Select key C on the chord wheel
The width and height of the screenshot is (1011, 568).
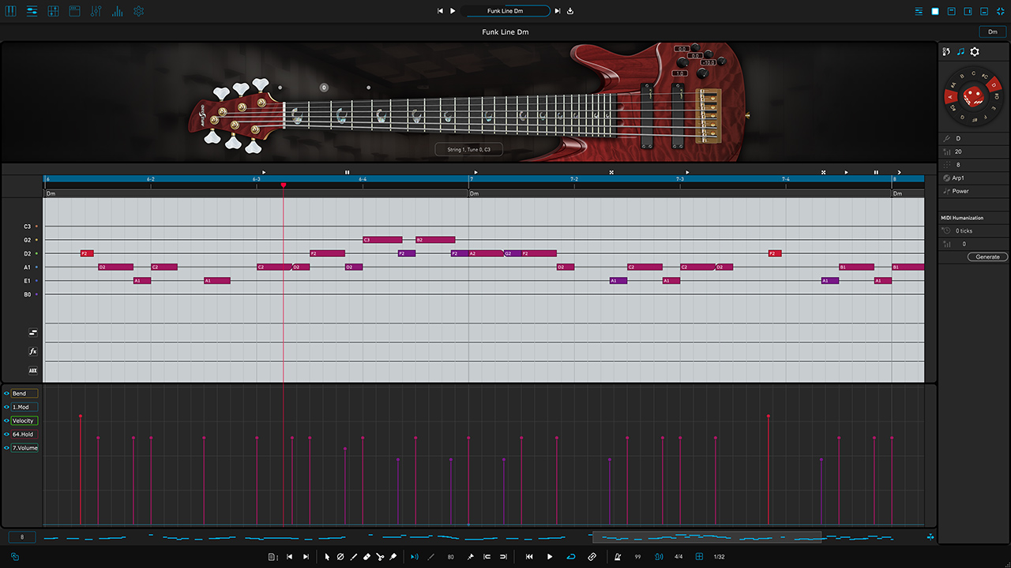click(x=973, y=73)
